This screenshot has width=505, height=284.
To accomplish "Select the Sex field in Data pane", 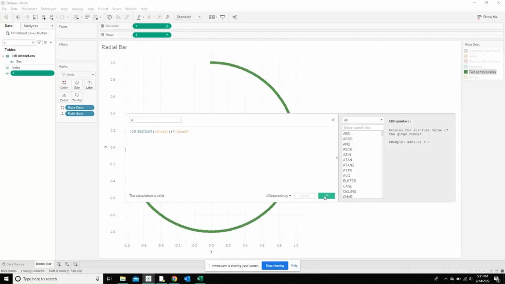I will point(19,61).
